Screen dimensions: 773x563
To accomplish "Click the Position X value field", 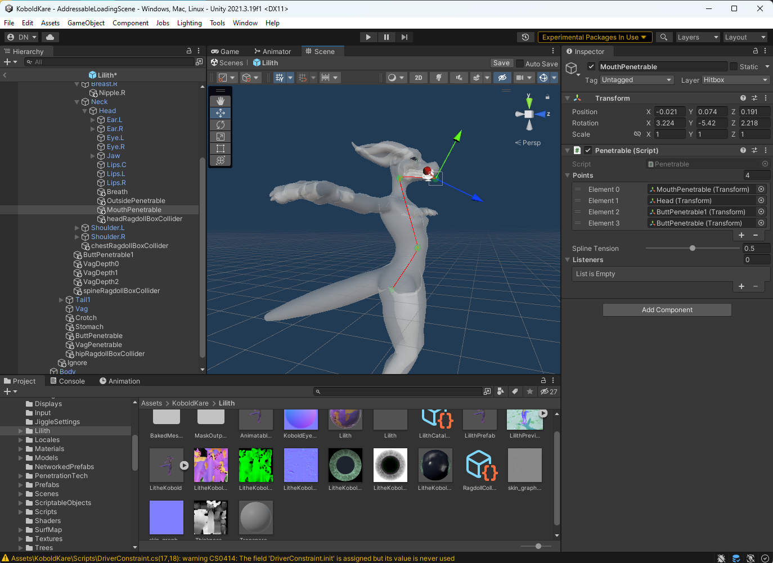I will coord(669,112).
